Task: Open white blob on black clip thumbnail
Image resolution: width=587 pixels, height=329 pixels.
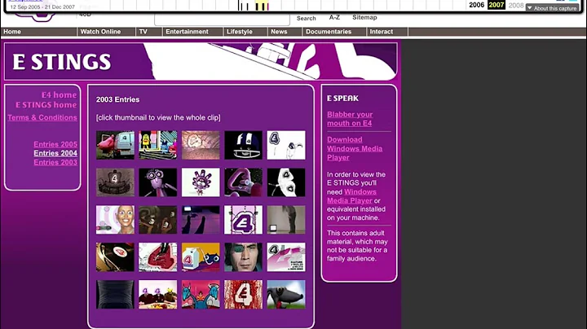Action: pyautogui.click(x=286, y=182)
